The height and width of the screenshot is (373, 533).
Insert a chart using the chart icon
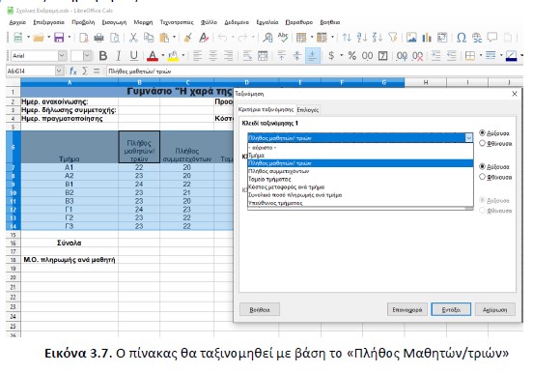click(427, 38)
